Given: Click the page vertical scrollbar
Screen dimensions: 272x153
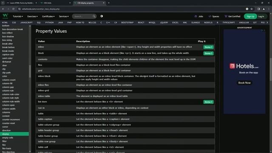Looking at the screenshot, I should [270, 69].
